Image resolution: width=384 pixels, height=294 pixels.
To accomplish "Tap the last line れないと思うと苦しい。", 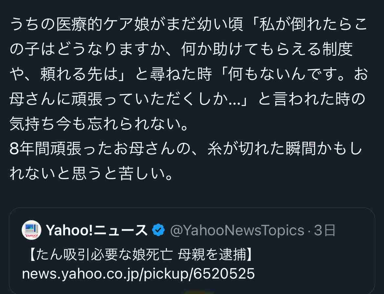I will point(91,174).
